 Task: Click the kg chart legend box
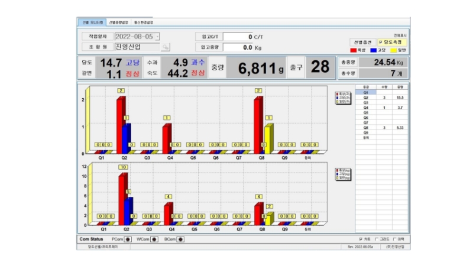(343, 174)
